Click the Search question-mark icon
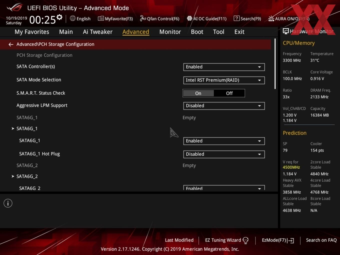 236,18
